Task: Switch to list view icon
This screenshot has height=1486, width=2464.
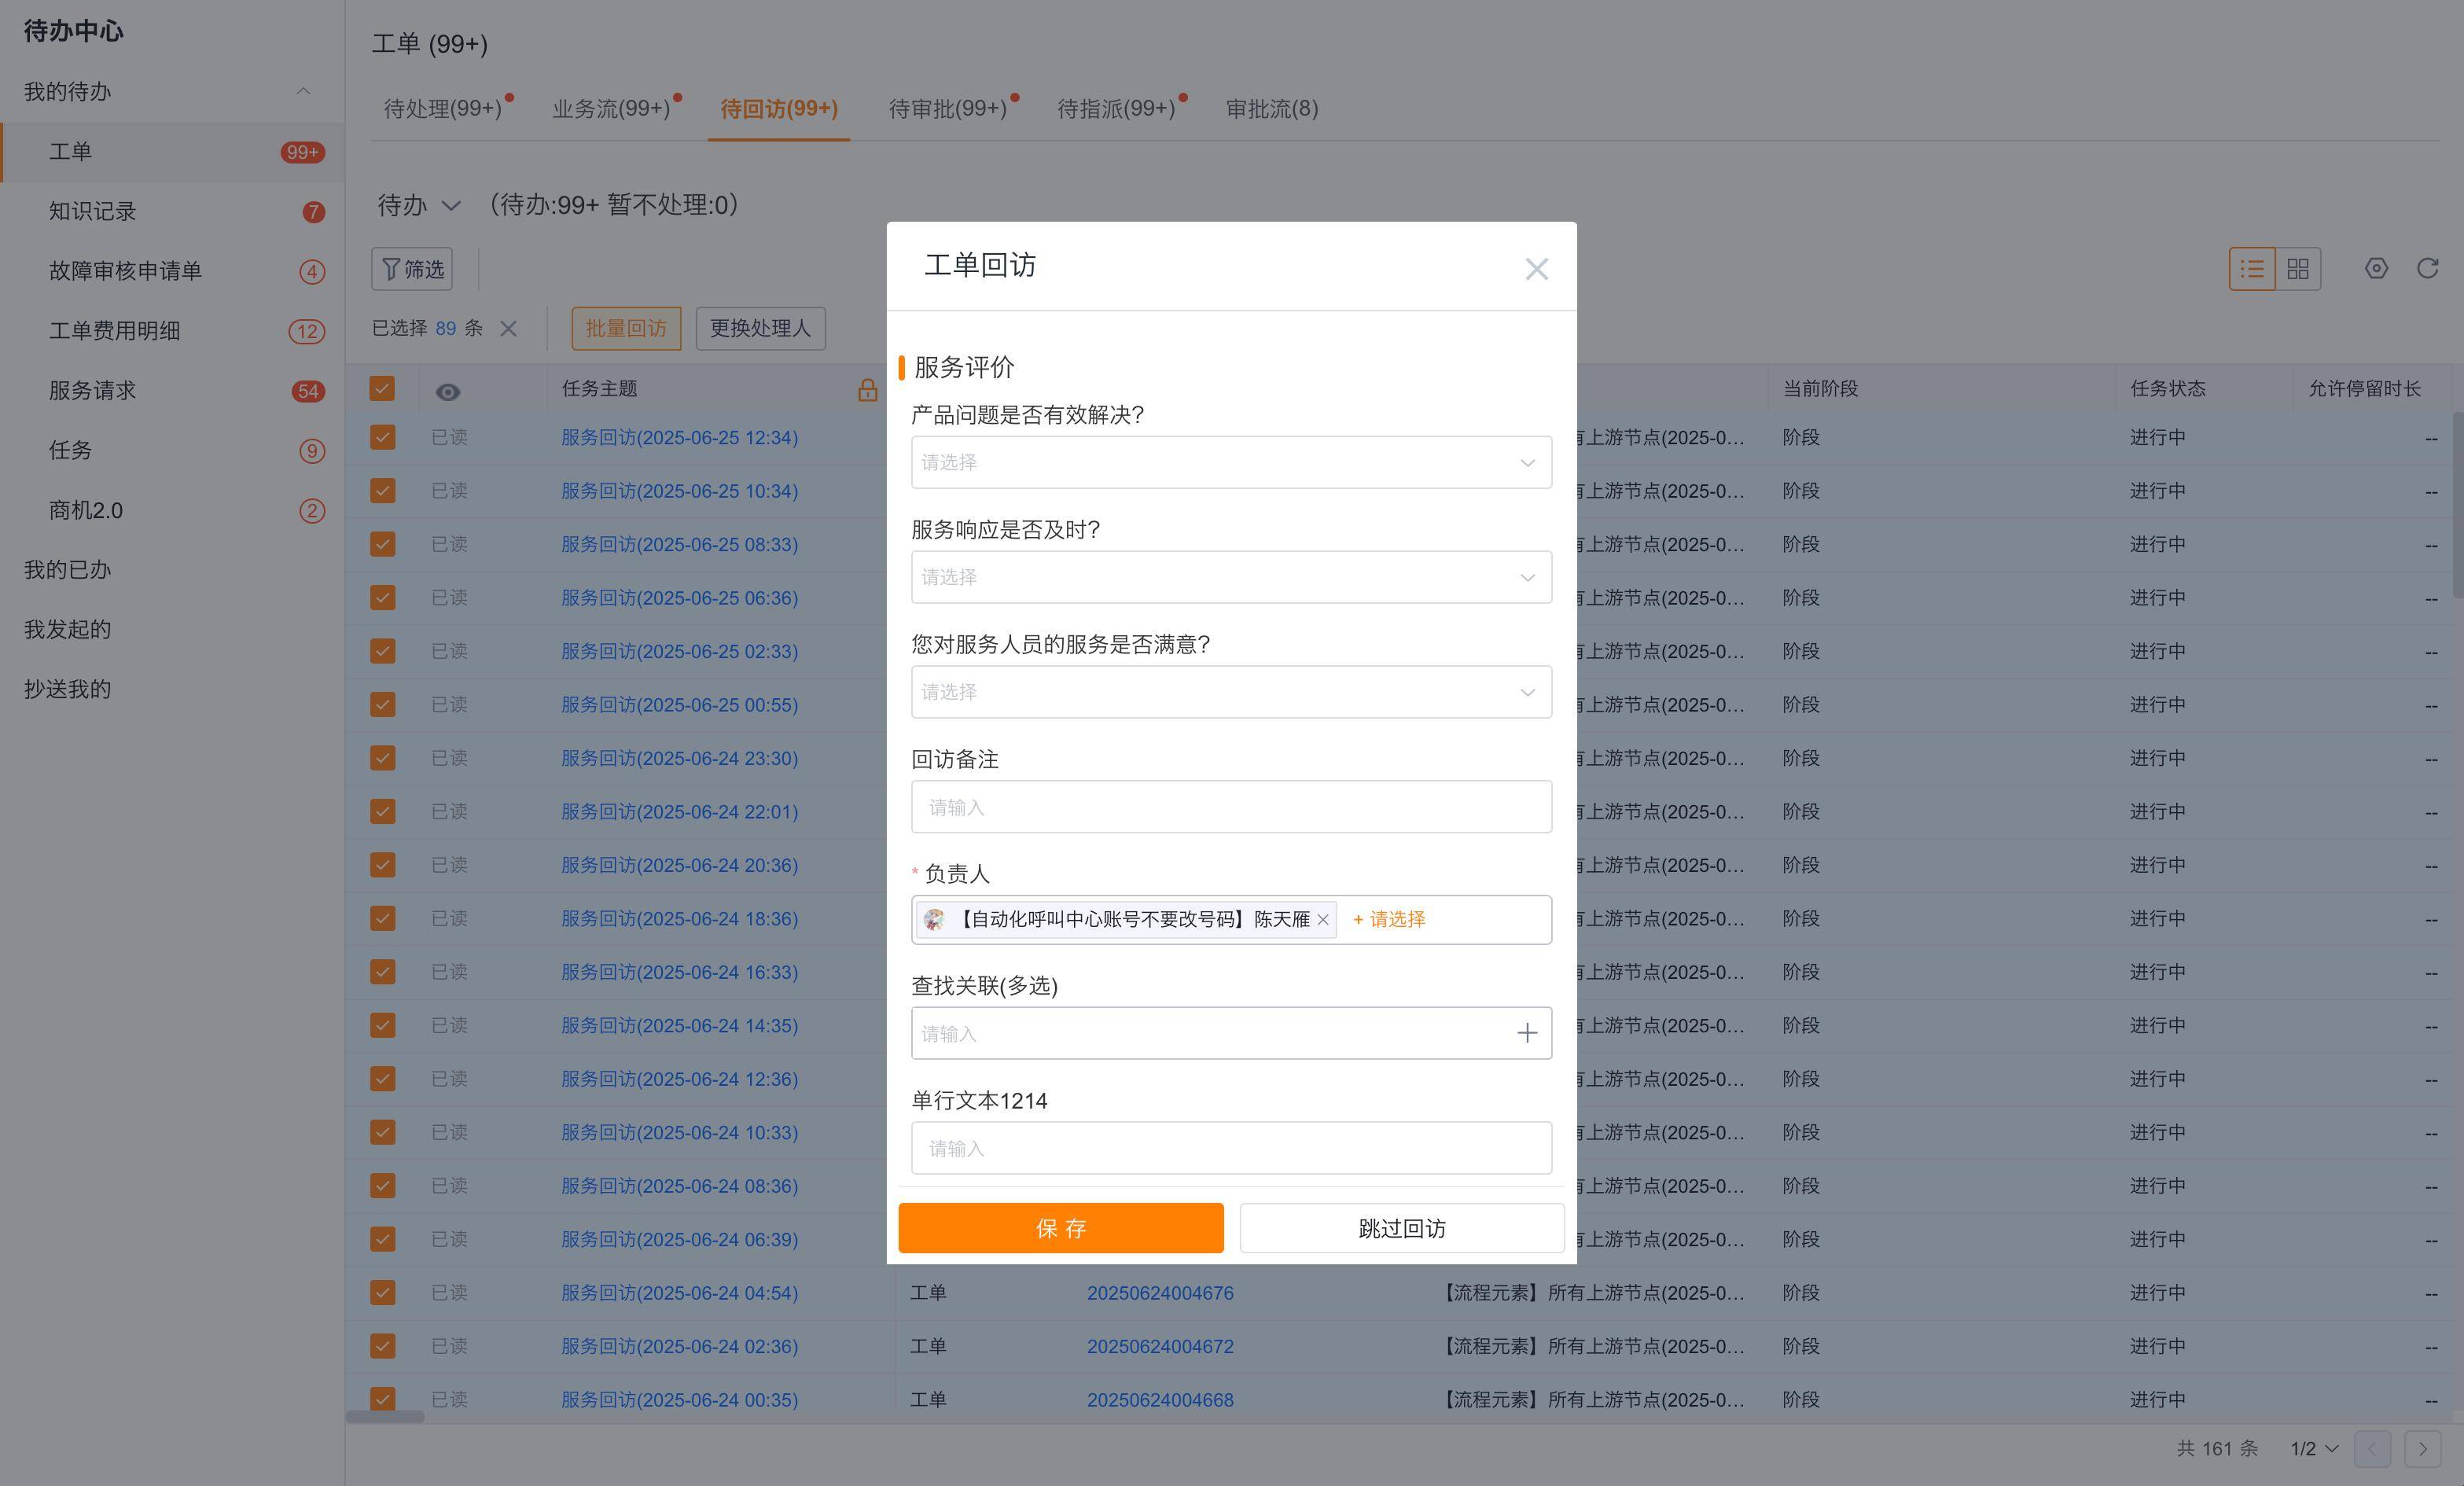Action: pyautogui.click(x=2252, y=269)
